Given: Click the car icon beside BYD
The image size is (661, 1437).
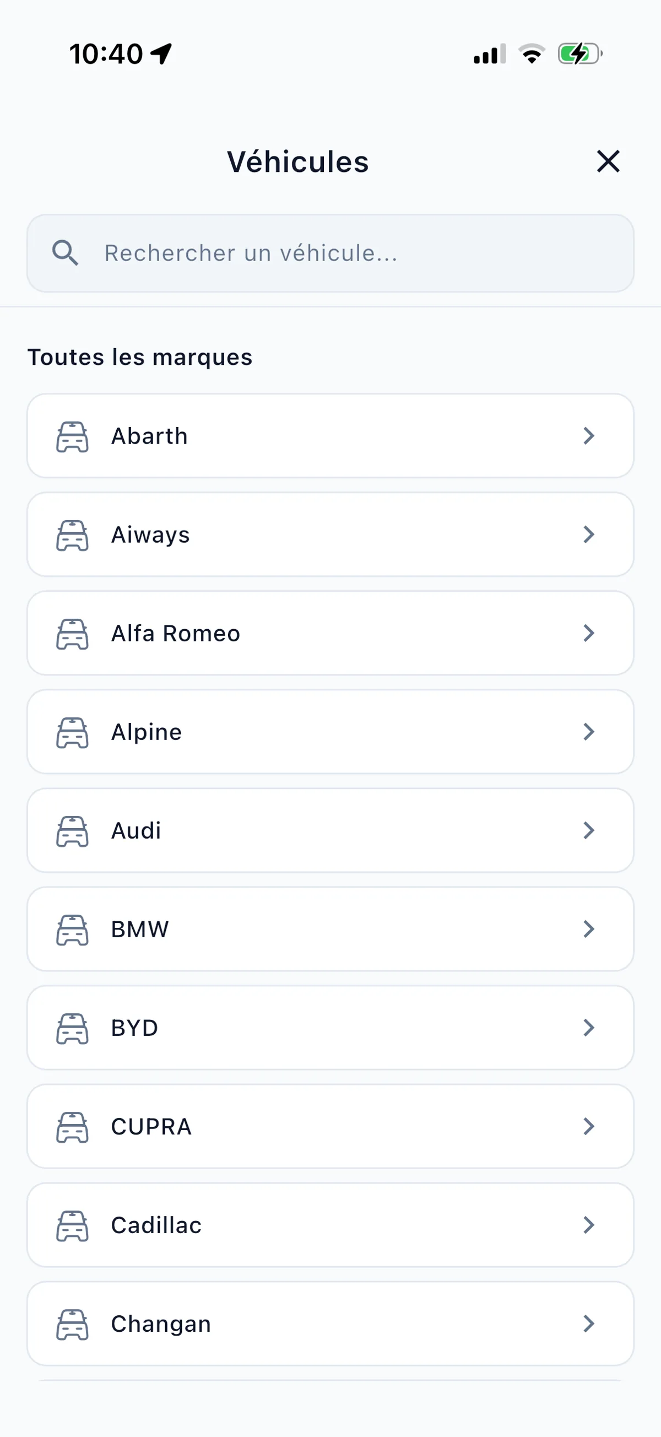Looking at the screenshot, I should (73, 1028).
